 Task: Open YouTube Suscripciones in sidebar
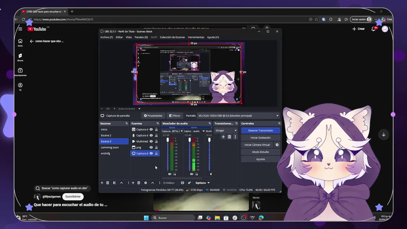[x=20, y=72]
